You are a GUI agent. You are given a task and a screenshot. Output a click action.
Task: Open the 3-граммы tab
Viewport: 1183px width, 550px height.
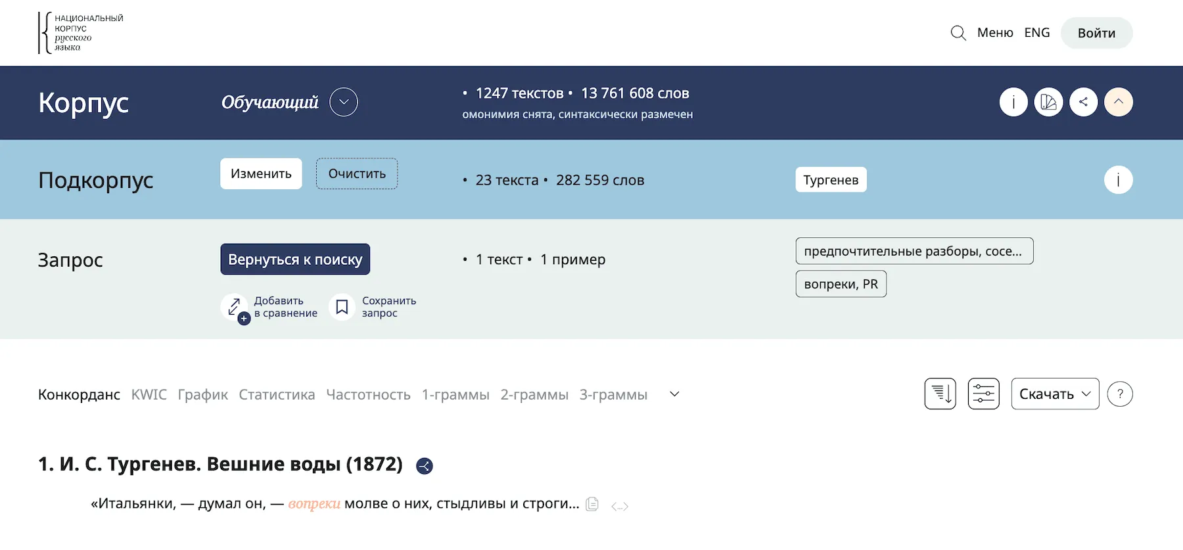pyautogui.click(x=613, y=394)
